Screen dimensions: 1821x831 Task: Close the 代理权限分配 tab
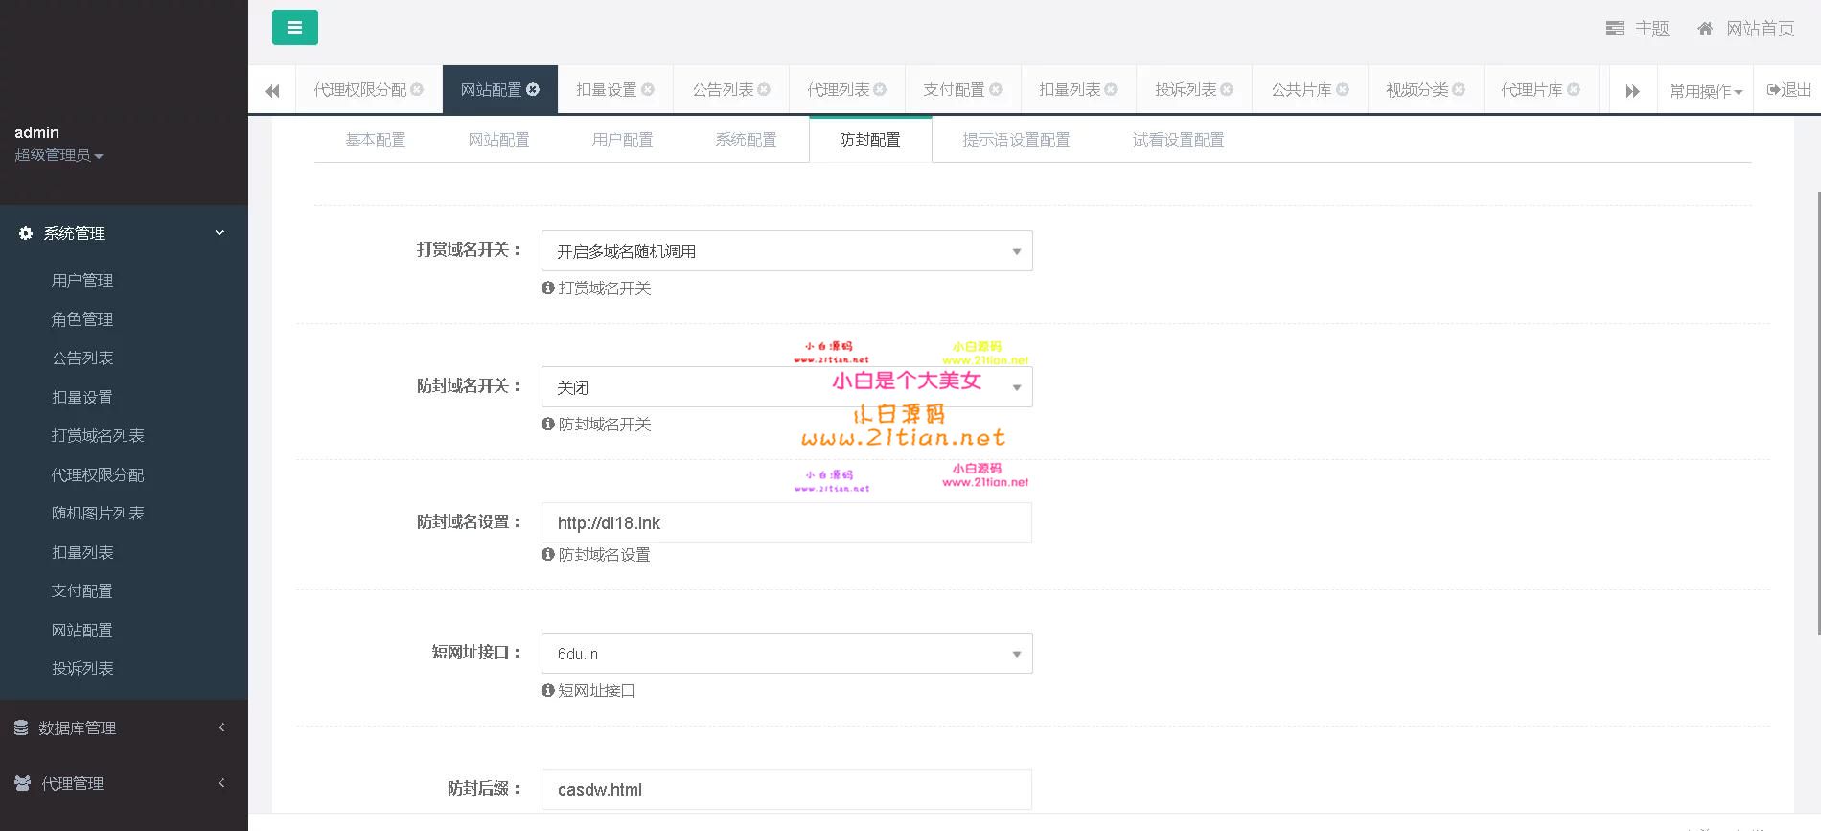click(417, 90)
